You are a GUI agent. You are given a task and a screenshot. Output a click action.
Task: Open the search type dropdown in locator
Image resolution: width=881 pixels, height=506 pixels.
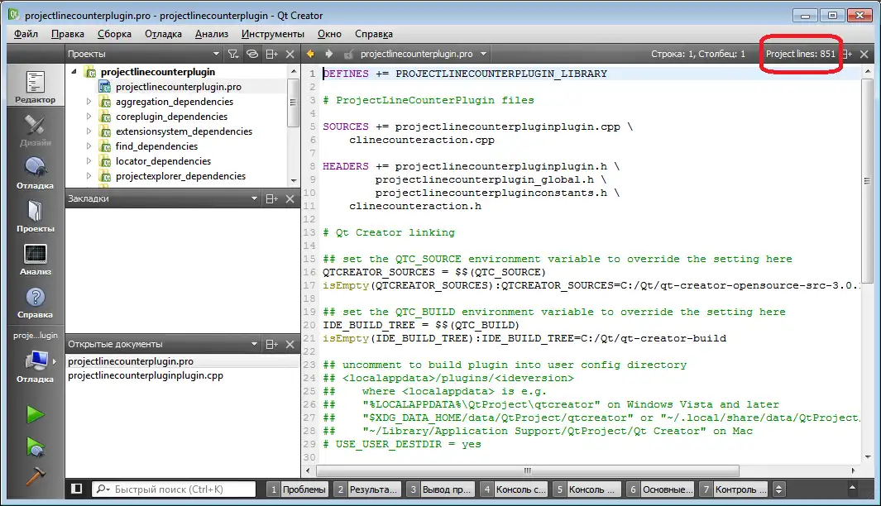pyautogui.click(x=103, y=489)
